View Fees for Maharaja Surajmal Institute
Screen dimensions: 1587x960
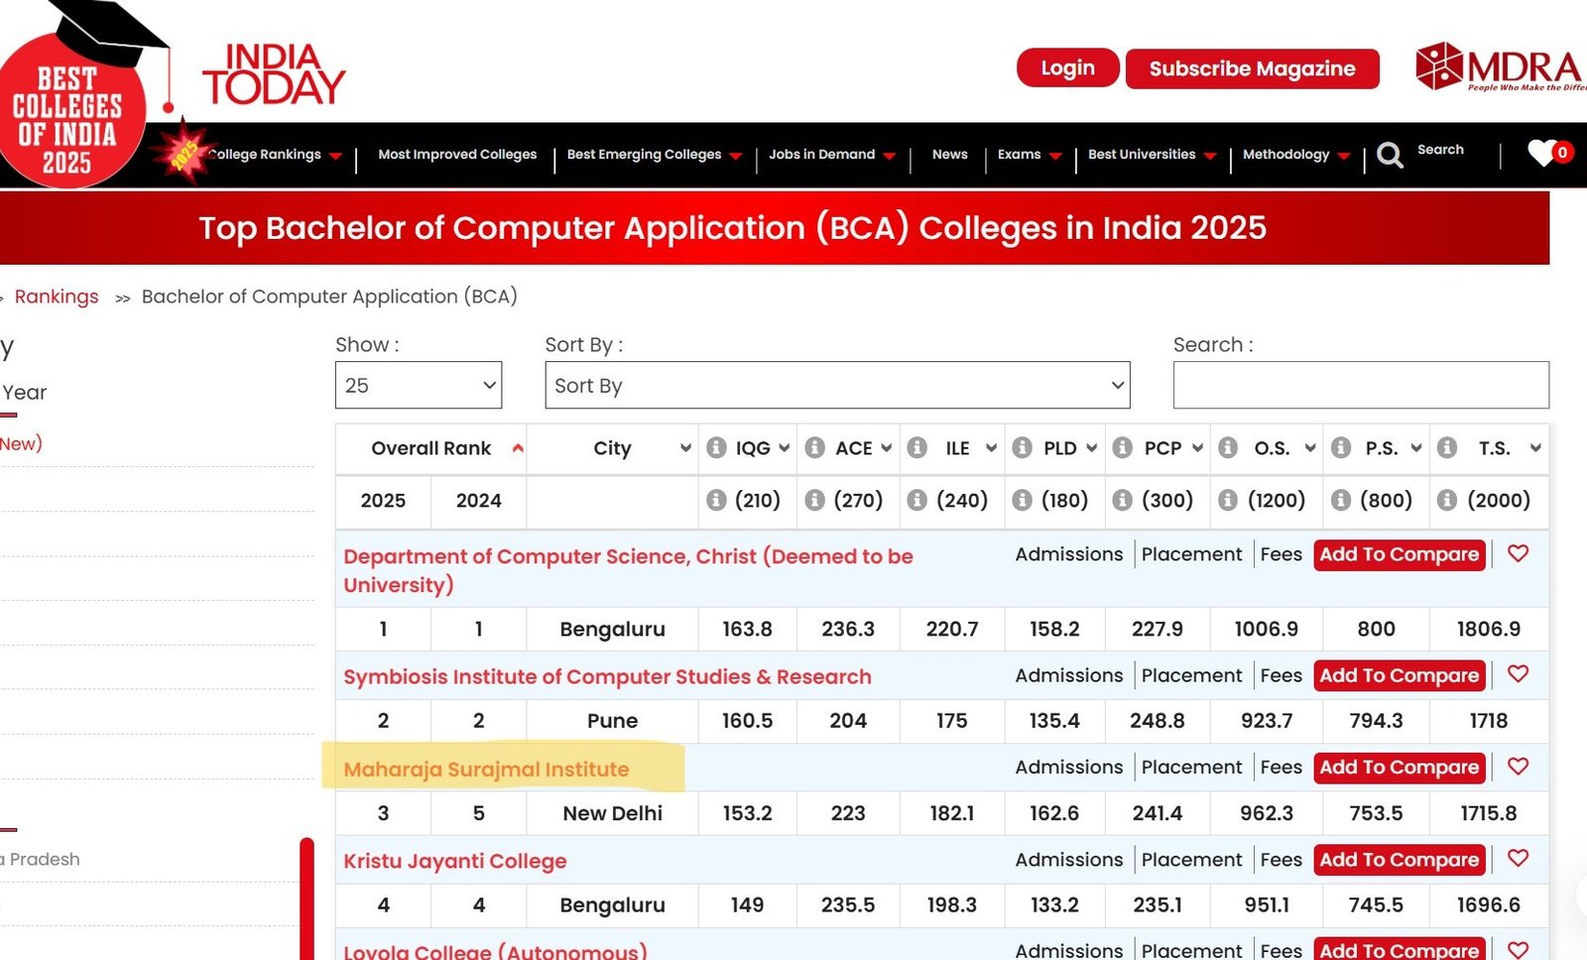click(x=1281, y=768)
